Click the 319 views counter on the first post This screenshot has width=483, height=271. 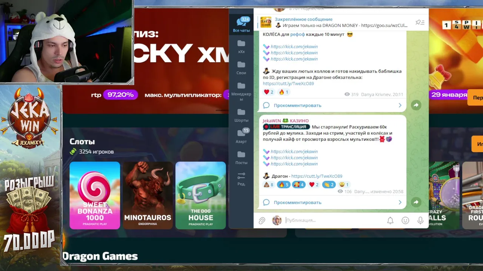click(351, 94)
